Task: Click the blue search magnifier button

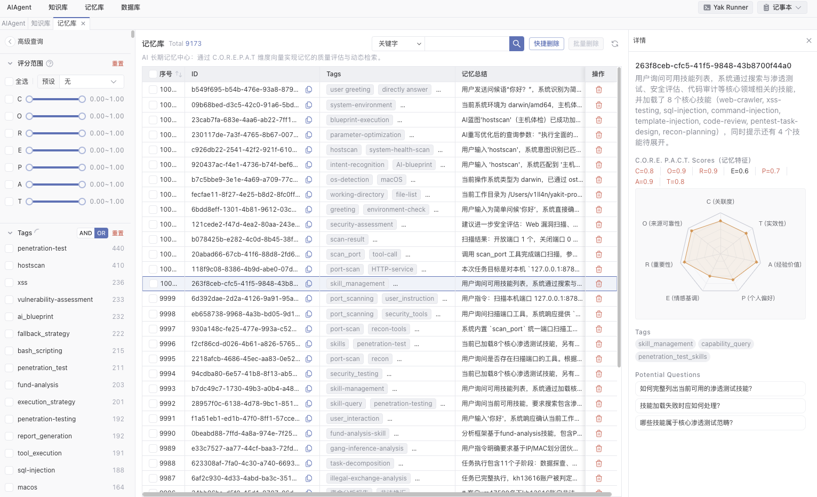Action: click(x=516, y=44)
